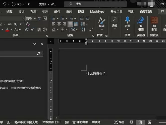Screen dimensions: 166x125
Task: Center align the text
Action: (x=59, y=24)
